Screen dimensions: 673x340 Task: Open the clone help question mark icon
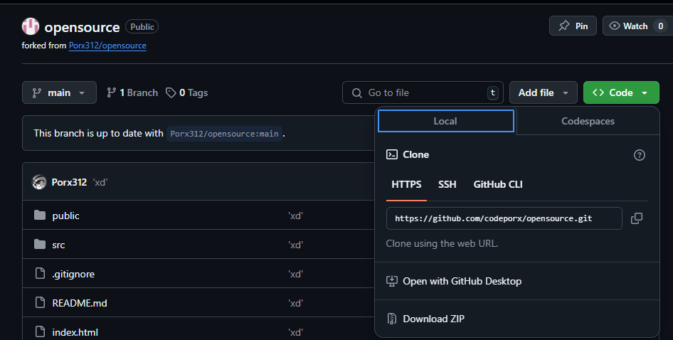tap(639, 155)
